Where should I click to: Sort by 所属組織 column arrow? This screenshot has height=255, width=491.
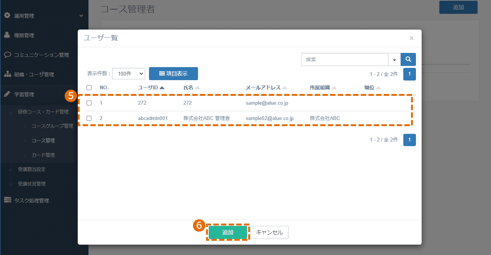coord(334,88)
